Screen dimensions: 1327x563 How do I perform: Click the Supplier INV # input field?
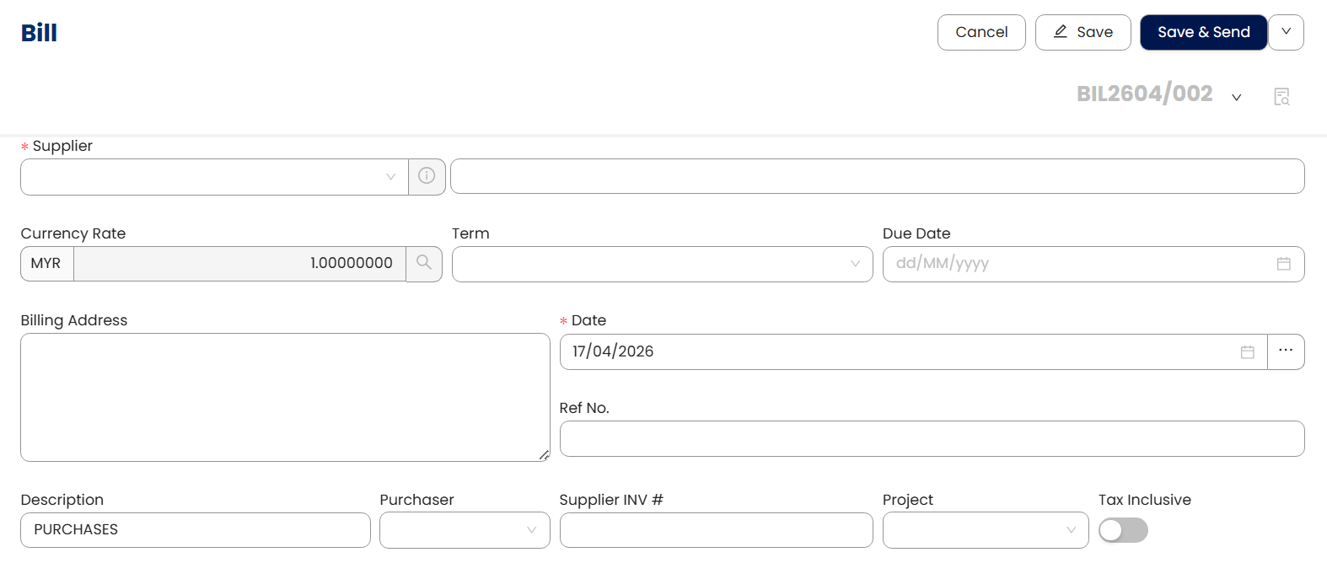(x=716, y=530)
